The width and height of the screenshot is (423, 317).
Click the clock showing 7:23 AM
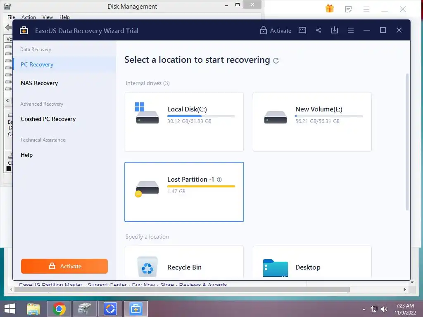(x=405, y=306)
